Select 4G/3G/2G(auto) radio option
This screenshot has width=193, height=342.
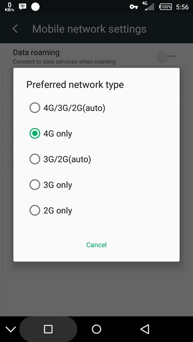pyautogui.click(x=96, y=108)
